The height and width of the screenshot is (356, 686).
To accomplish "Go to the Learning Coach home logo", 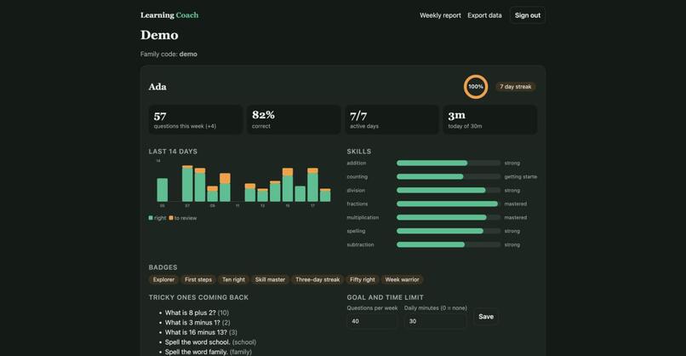I will pos(169,14).
